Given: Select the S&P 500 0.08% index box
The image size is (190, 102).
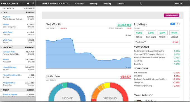Looking at the screenshot, I should [139, 33].
